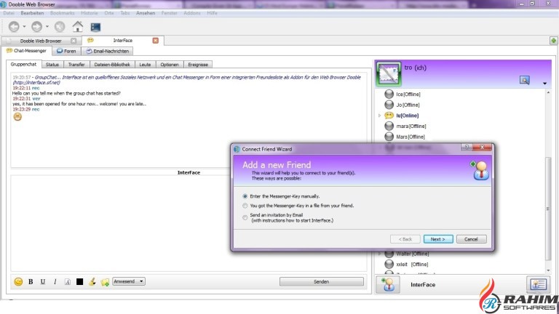The image size is (559, 314).
Task: Open the profile header dropdown arrow
Action: (544, 84)
